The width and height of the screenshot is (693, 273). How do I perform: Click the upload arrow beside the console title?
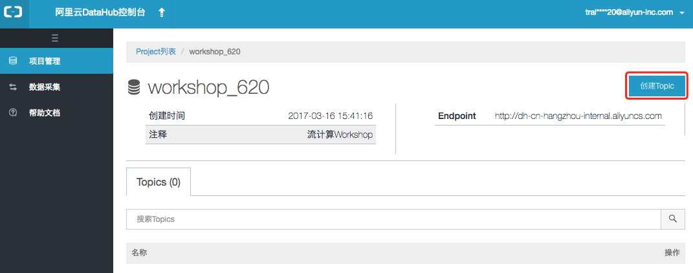[162, 12]
